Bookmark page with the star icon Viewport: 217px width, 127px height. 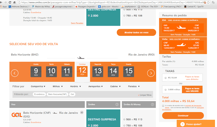[x=208, y=2]
